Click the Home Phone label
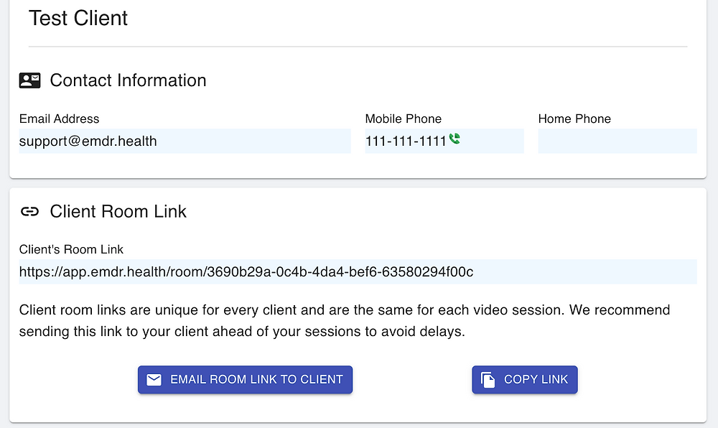 (574, 118)
